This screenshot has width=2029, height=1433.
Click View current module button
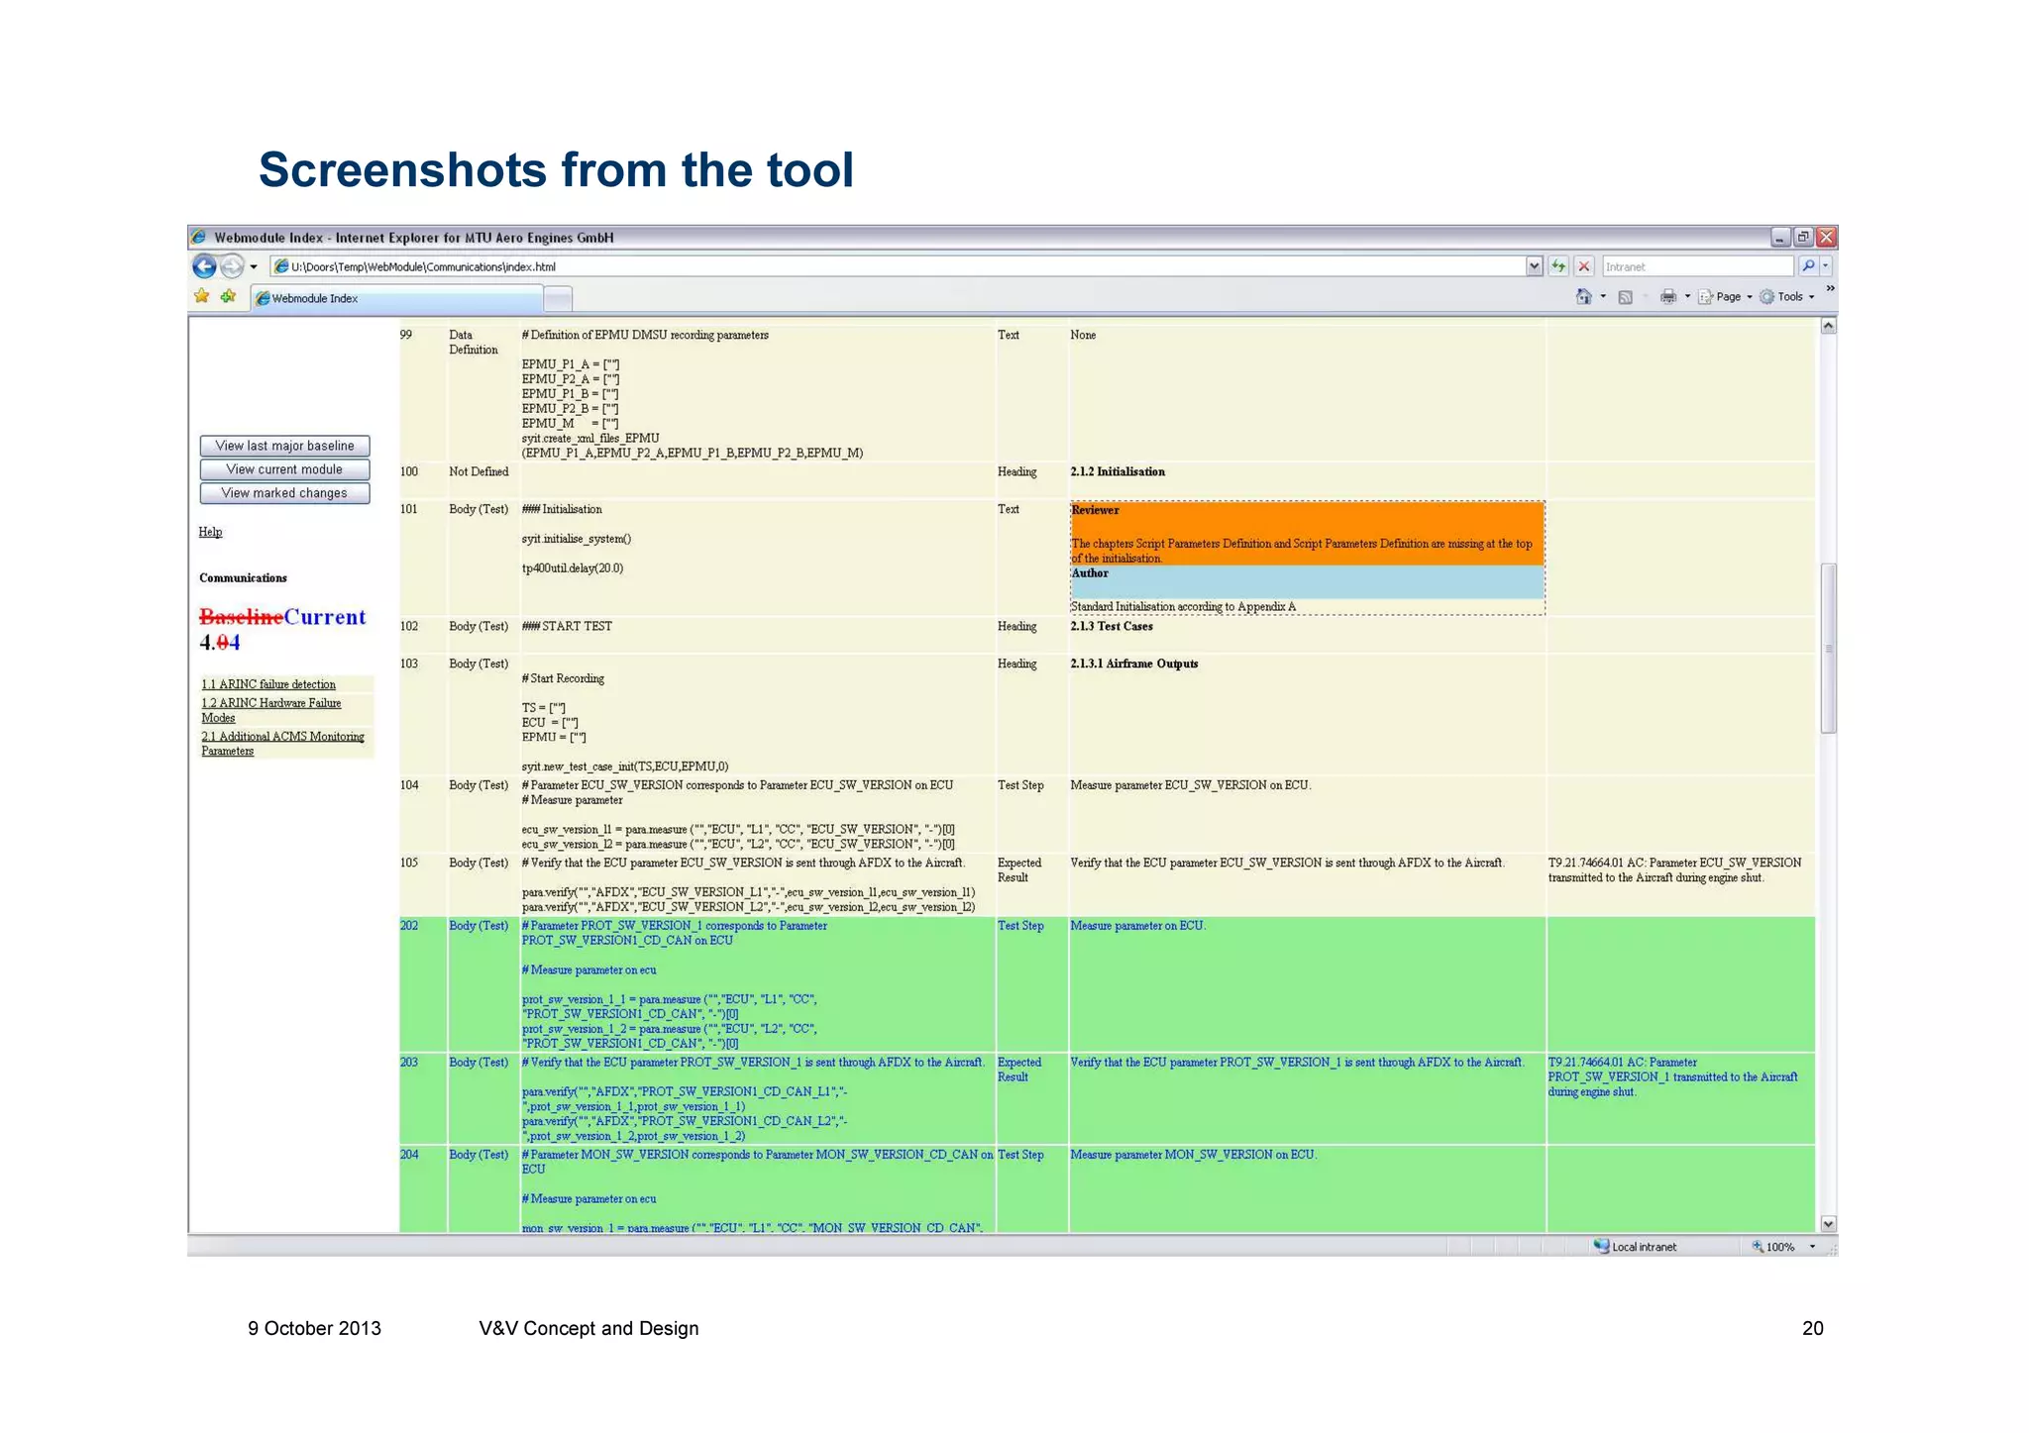(284, 469)
